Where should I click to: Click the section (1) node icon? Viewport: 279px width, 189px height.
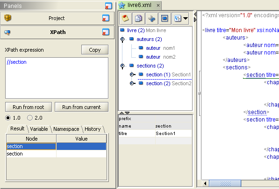click(x=141, y=74)
